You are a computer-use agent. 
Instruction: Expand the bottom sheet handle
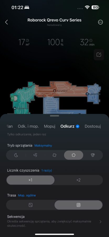pos(55,116)
